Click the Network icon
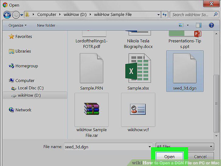 click(12, 110)
